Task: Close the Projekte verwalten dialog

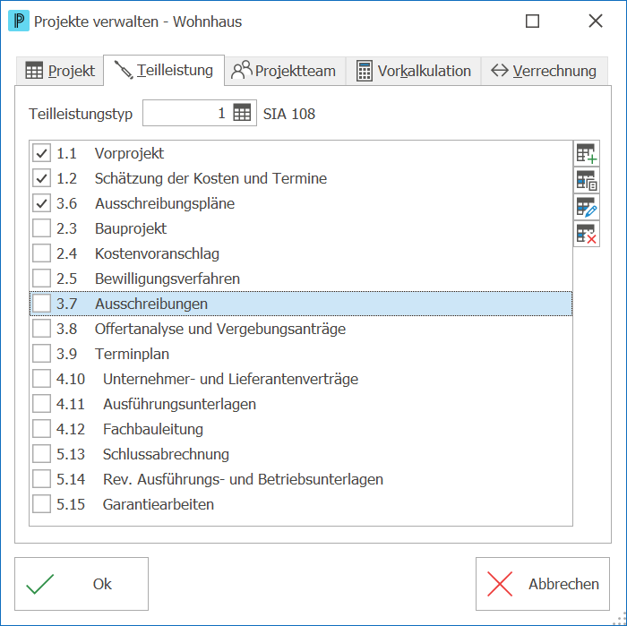Action: tap(596, 21)
